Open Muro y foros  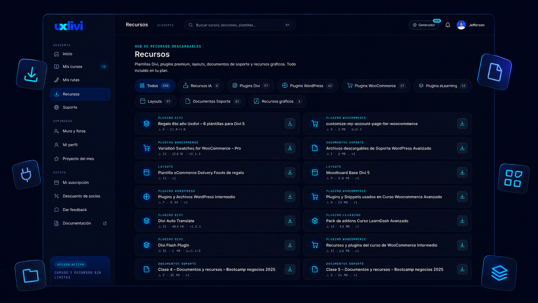click(80, 131)
